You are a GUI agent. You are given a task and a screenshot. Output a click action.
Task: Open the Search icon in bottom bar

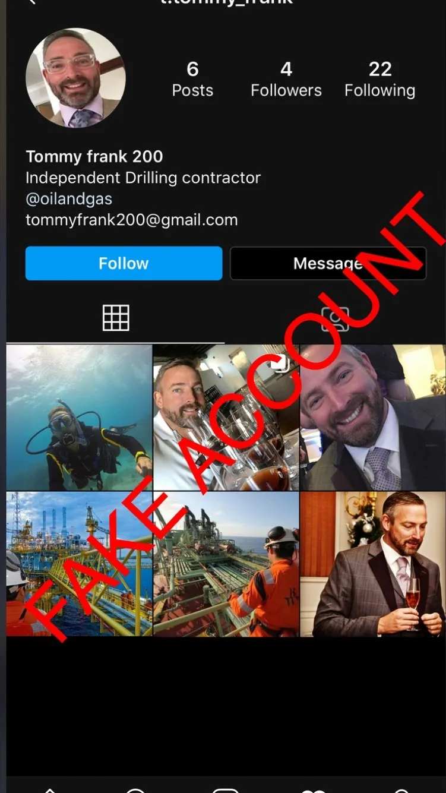(136, 789)
